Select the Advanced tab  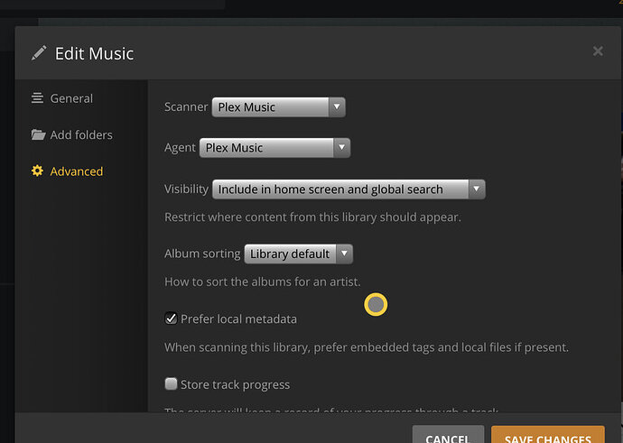click(77, 171)
